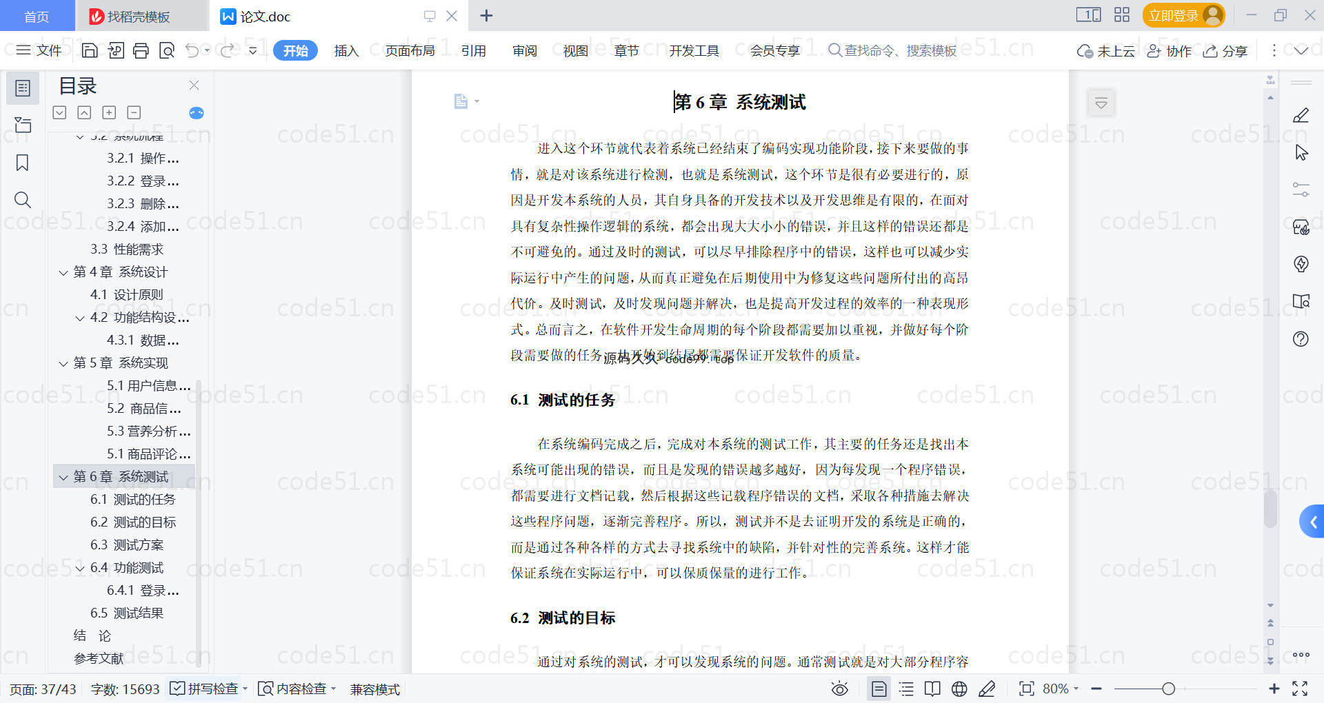Viewport: 1324px width, 703px height.
Task: Open Print Preview icon
Action: 166,50
